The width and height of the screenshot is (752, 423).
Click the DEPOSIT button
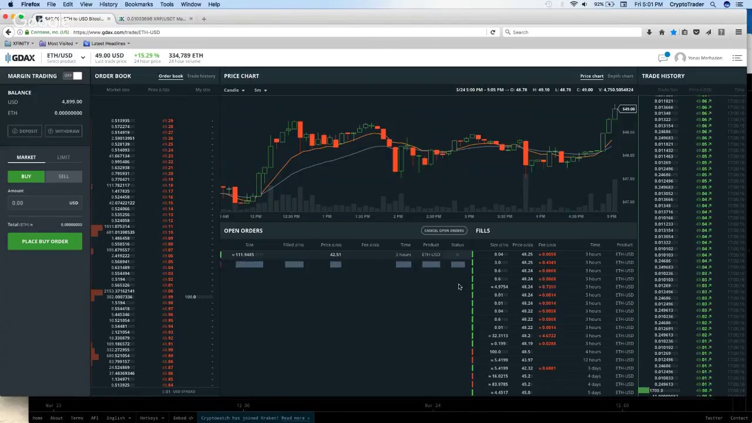click(x=25, y=131)
